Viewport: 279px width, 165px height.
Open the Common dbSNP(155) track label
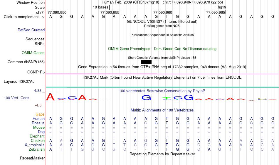pos(26,62)
